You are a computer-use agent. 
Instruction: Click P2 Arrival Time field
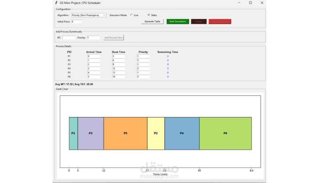tap(94, 60)
